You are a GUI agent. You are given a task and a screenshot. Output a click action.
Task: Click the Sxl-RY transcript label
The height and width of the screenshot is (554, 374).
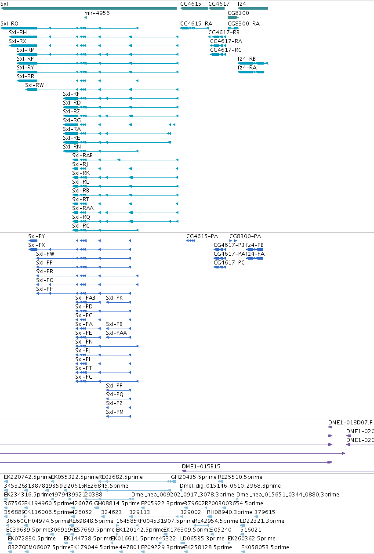pos(25,68)
